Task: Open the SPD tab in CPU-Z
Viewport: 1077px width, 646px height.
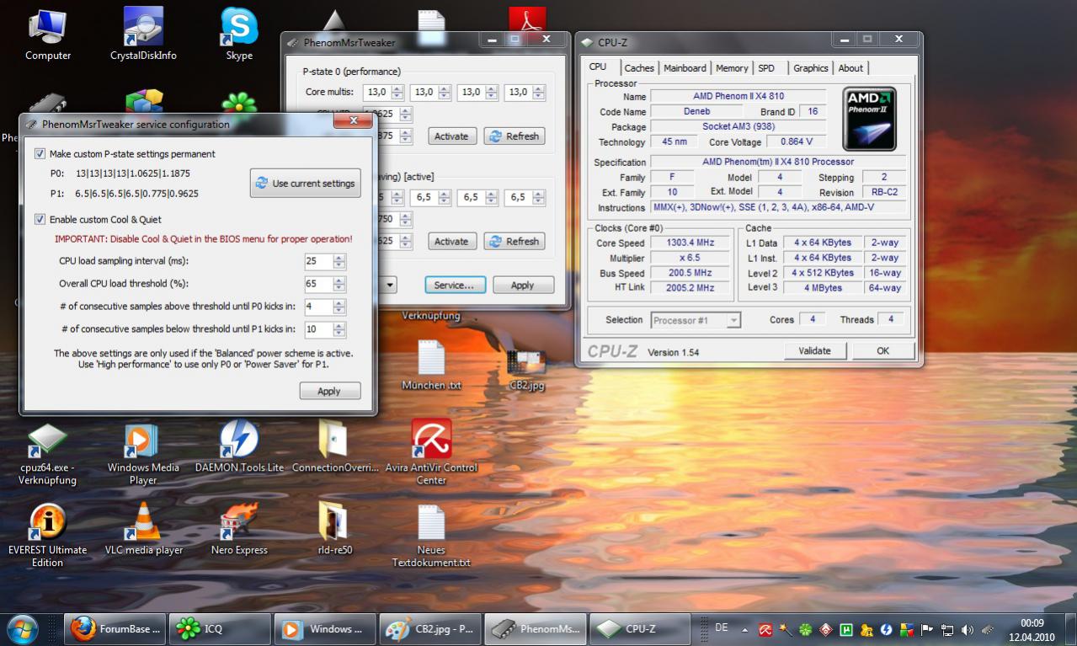Action: click(766, 68)
